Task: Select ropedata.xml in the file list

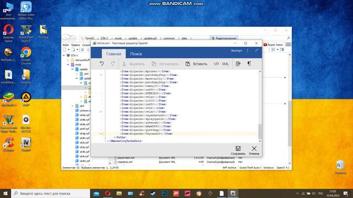Action: [x=125, y=162]
